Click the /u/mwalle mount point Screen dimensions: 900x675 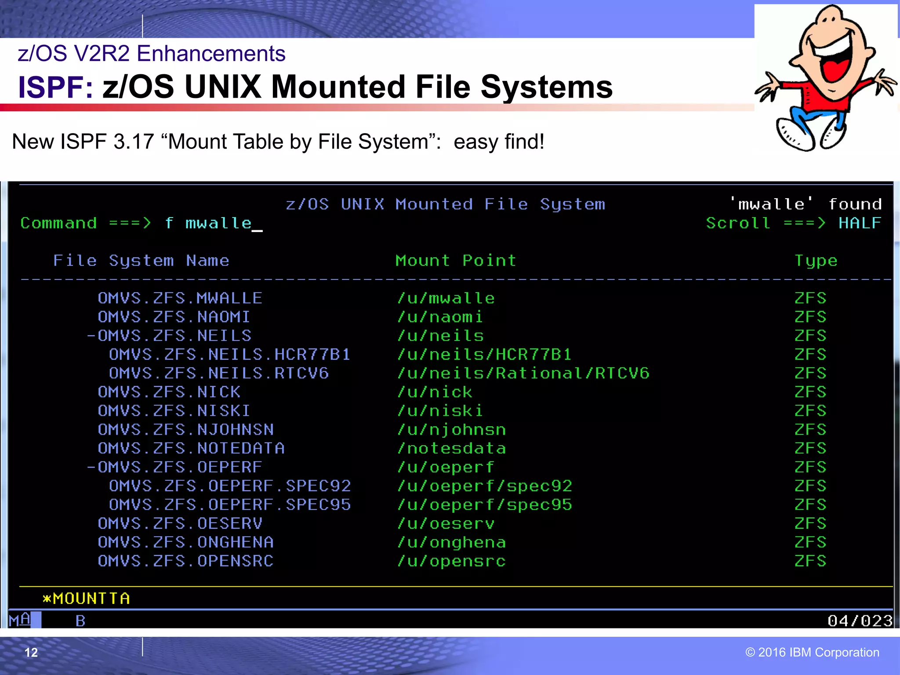click(446, 298)
